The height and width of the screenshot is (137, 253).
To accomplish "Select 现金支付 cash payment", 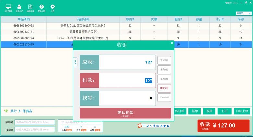I will point(164,60).
